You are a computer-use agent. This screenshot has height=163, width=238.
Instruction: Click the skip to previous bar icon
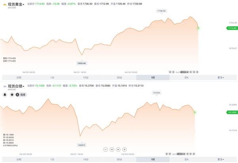point(112,149)
